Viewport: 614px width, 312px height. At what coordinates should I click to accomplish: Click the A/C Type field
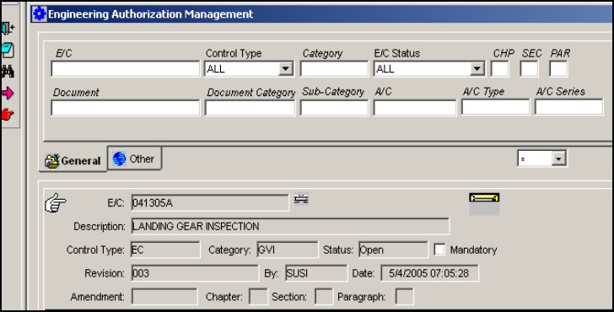[x=495, y=107]
